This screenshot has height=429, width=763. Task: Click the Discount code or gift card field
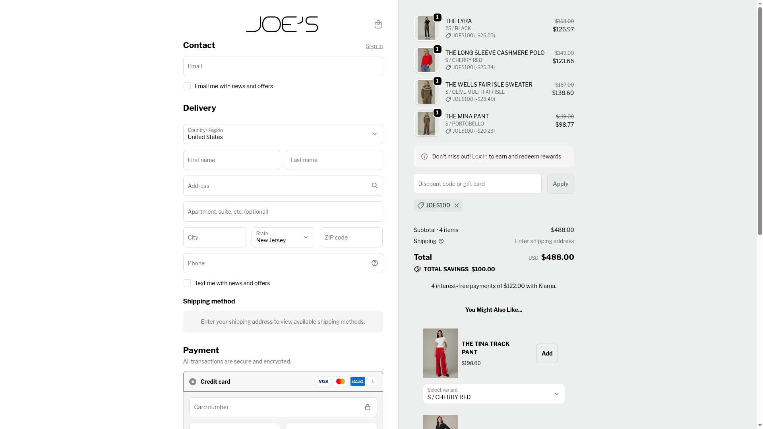click(x=478, y=184)
